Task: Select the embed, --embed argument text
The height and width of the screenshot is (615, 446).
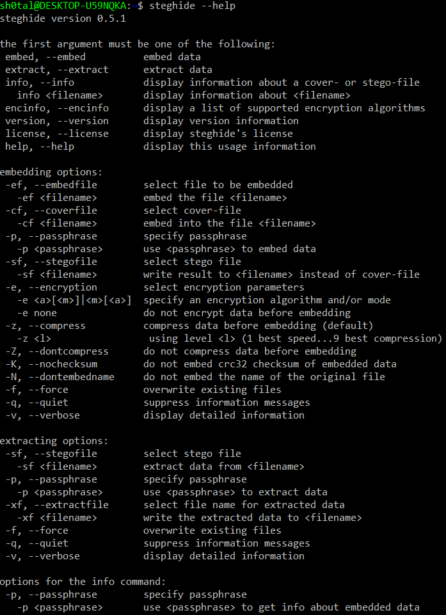Action: pos(45,57)
